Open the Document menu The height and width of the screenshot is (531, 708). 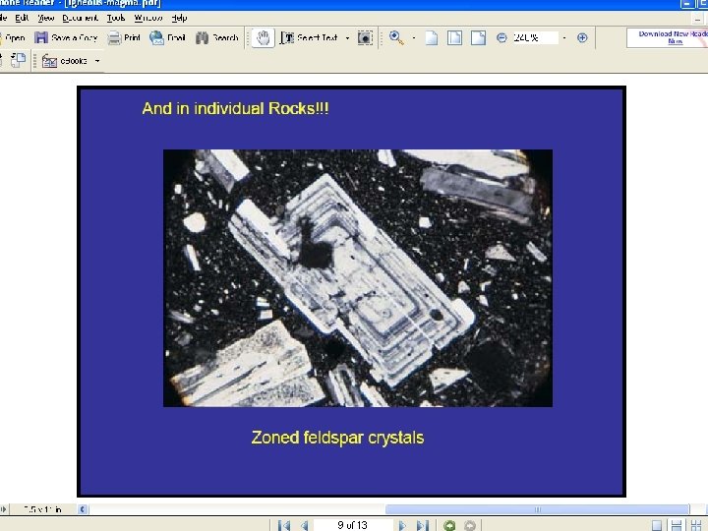coord(80,18)
